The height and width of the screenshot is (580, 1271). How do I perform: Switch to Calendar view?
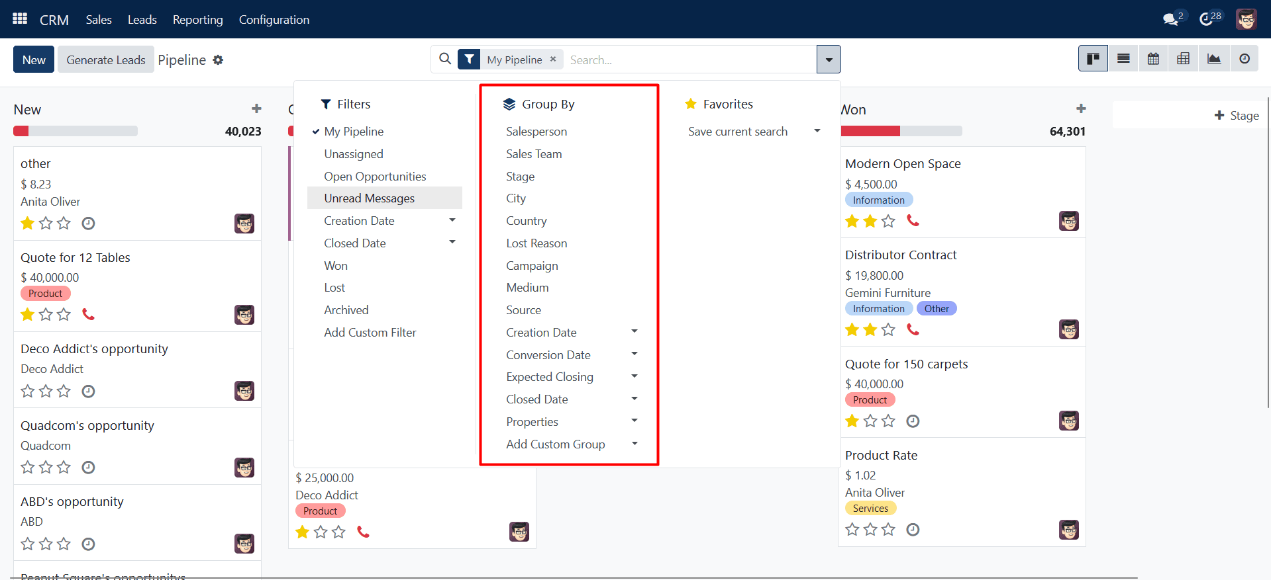coord(1153,59)
